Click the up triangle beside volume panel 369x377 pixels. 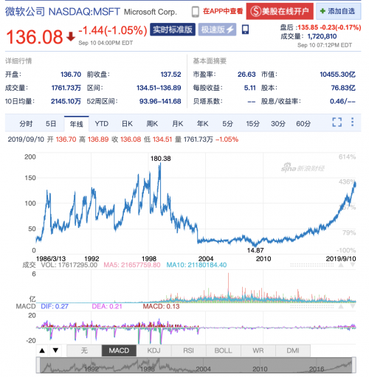click(341, 265)
